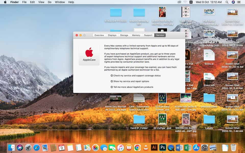Open Adobe Illustrator from the dock
The width and height of the screenshot is (245, 153).
154,147
